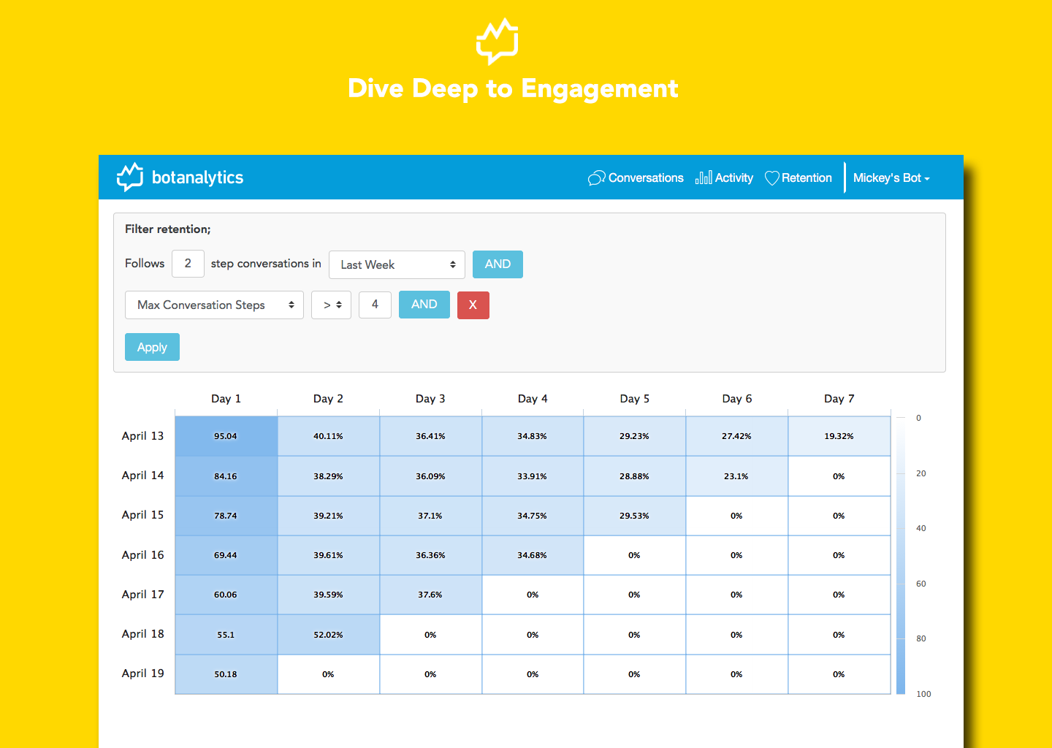Click the April 19 cell 50.18
Viewport: 1052px width, 748px height.
pos(226,674)
